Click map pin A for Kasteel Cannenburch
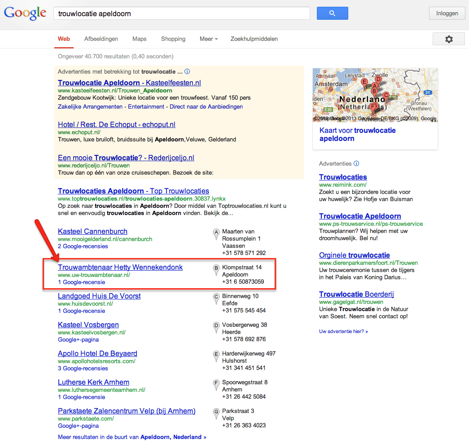 216,233
